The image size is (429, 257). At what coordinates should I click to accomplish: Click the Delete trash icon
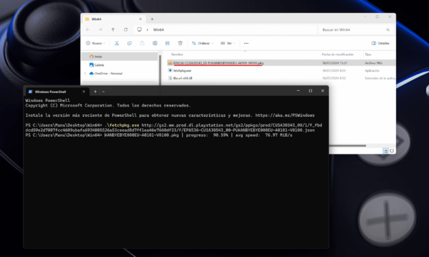tap(181, 43)
